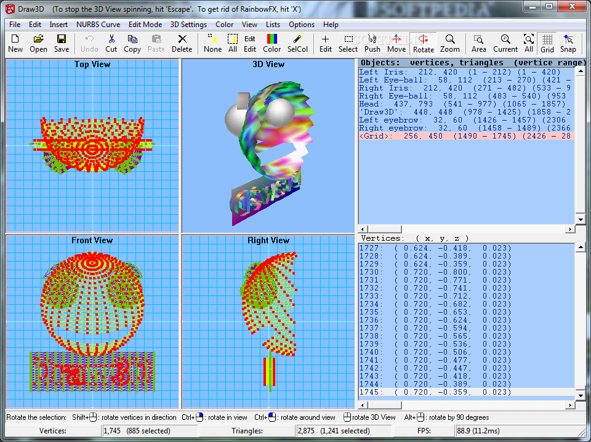Save the model using the Save icon
Screen dimensions: 591x442
62,43
